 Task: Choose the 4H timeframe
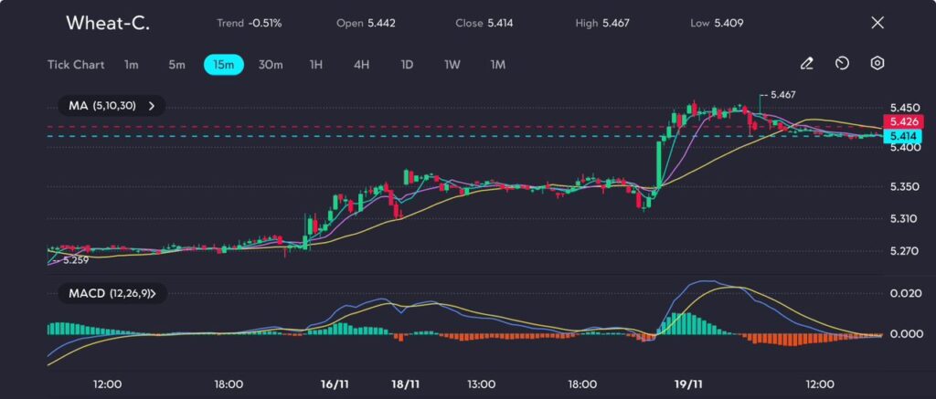point(362,65)
